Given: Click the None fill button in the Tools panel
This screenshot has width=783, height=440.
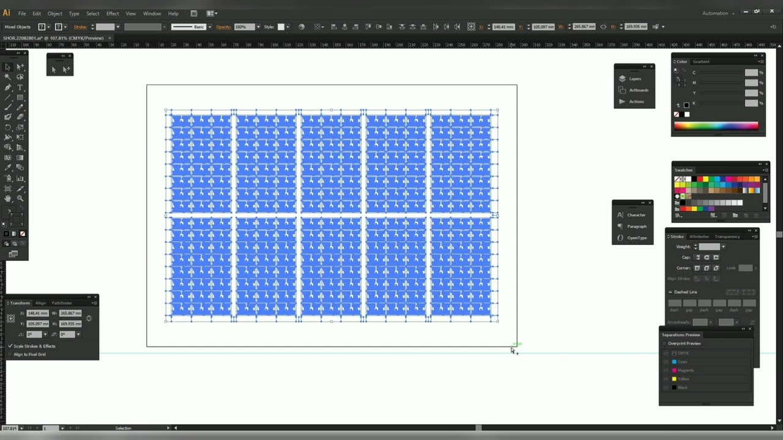Looking at the screenshot, I should 23,234.
